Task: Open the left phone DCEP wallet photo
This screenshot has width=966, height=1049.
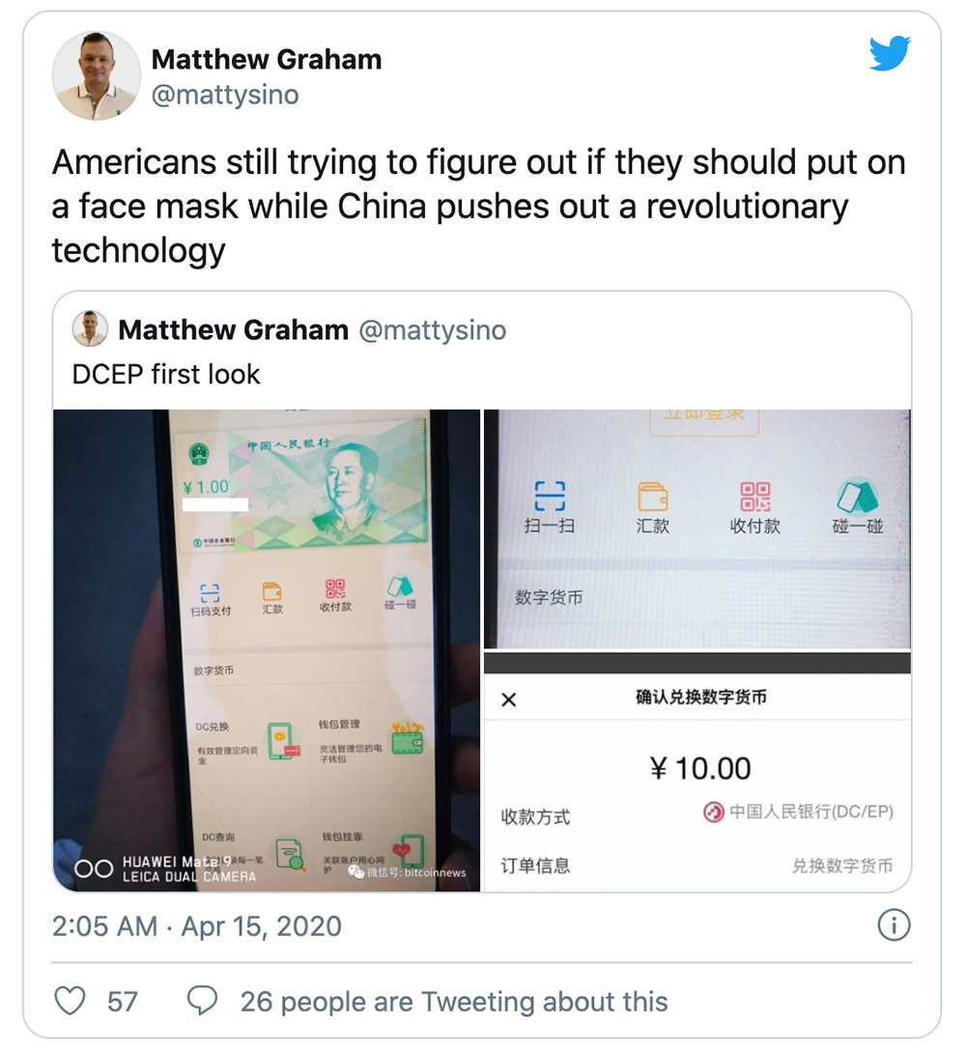Action: point(267,650)
